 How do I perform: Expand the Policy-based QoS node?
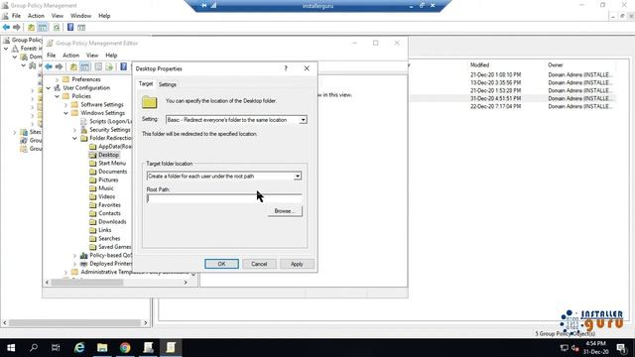point(75,256)
